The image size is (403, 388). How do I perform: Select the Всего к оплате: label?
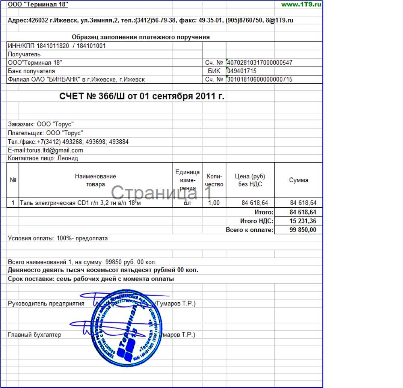(249, 230)
